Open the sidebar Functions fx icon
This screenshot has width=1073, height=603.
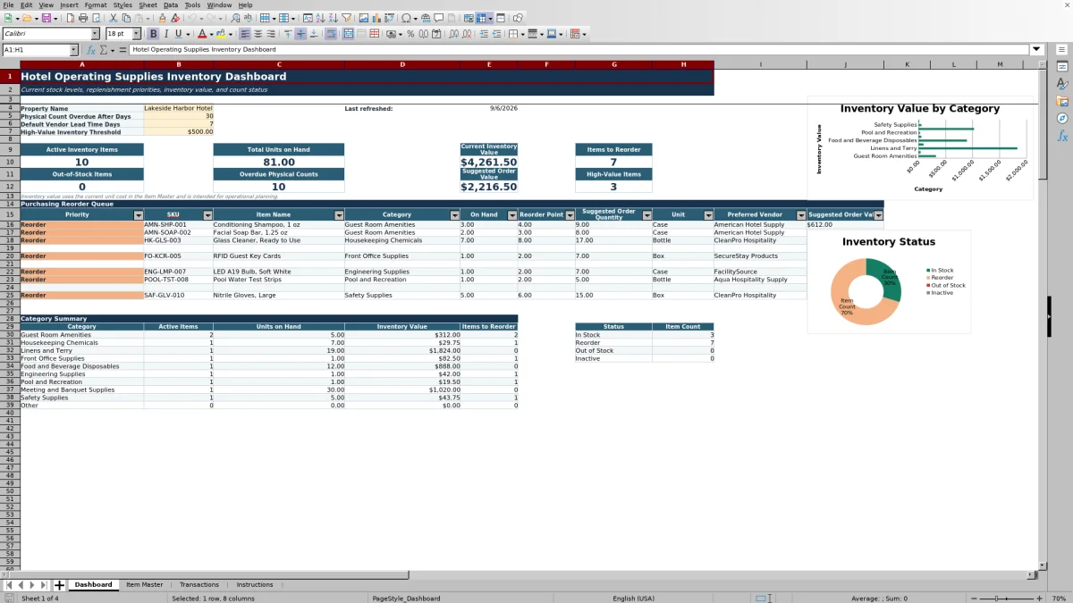[1062, 136]
